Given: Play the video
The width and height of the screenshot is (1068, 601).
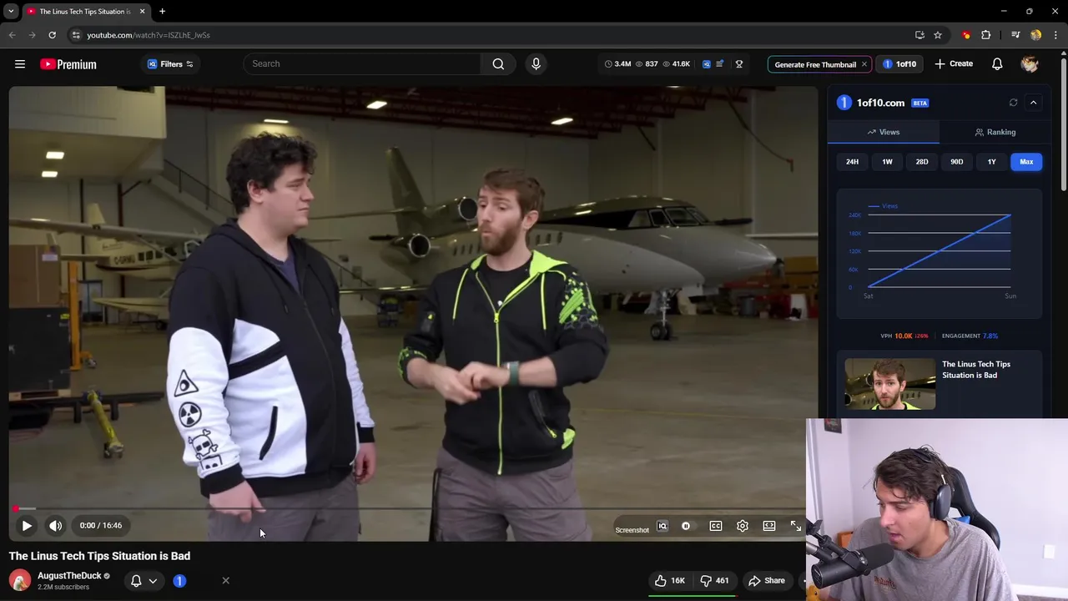Looking at the screenshot, I should (27, 526).
